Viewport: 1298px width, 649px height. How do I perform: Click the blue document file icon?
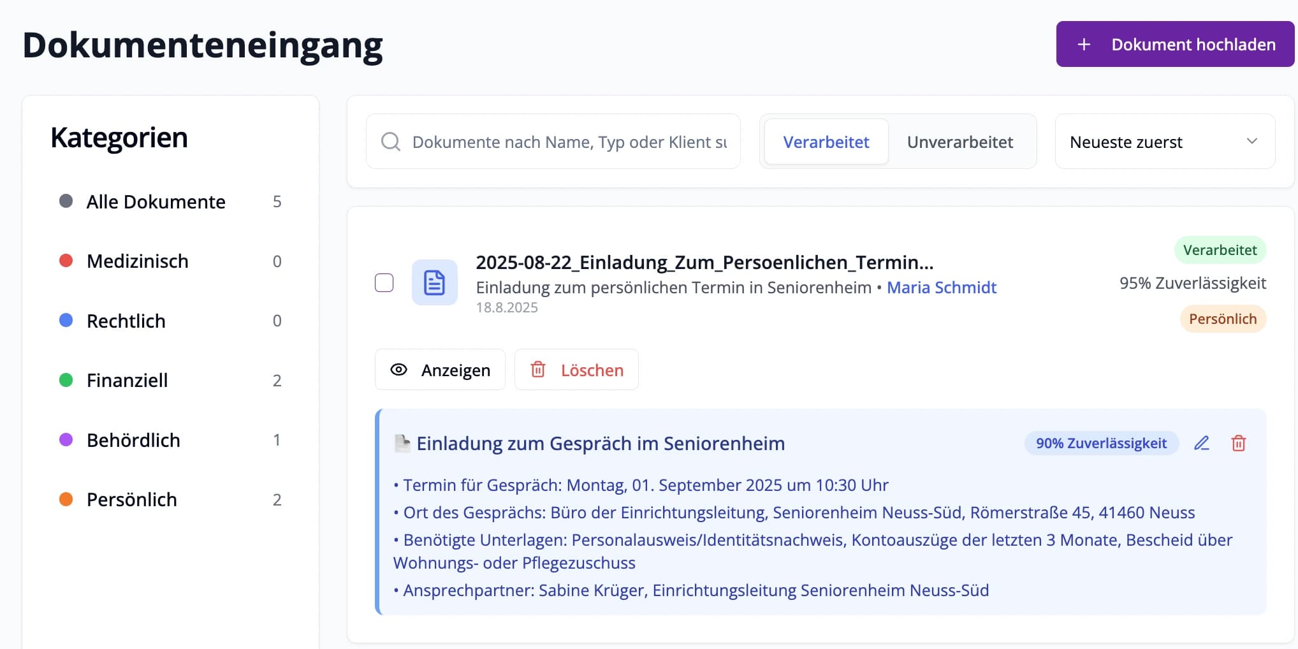(434, 282)
